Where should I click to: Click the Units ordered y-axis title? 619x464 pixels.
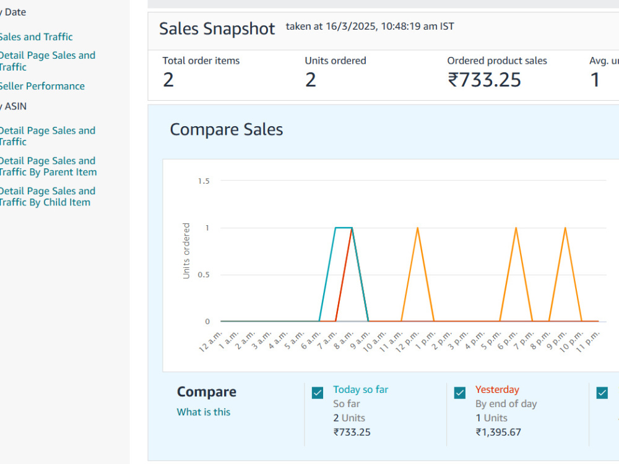pyautogui.click(x=186, y=251)
